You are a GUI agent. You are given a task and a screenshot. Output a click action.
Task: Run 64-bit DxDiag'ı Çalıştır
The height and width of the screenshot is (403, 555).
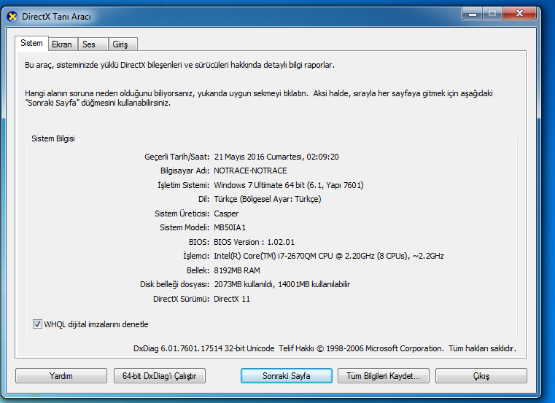pyautogui.click(x=159, y=376)
